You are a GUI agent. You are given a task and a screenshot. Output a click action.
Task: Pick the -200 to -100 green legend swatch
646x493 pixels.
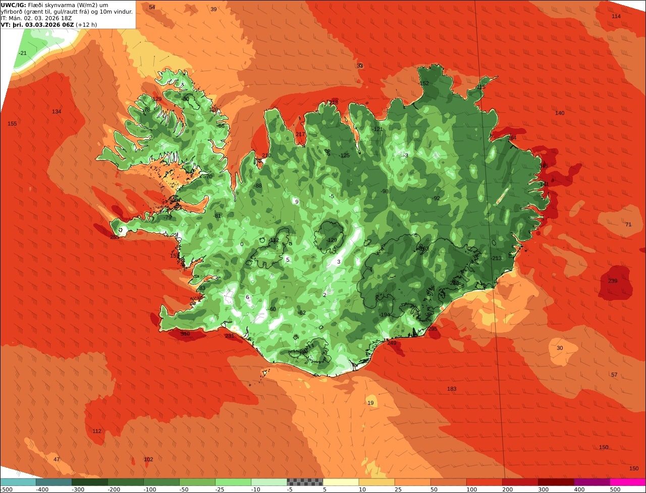[126, 482]
